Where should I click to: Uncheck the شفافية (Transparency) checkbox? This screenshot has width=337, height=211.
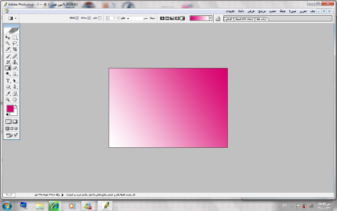(77, 18)
